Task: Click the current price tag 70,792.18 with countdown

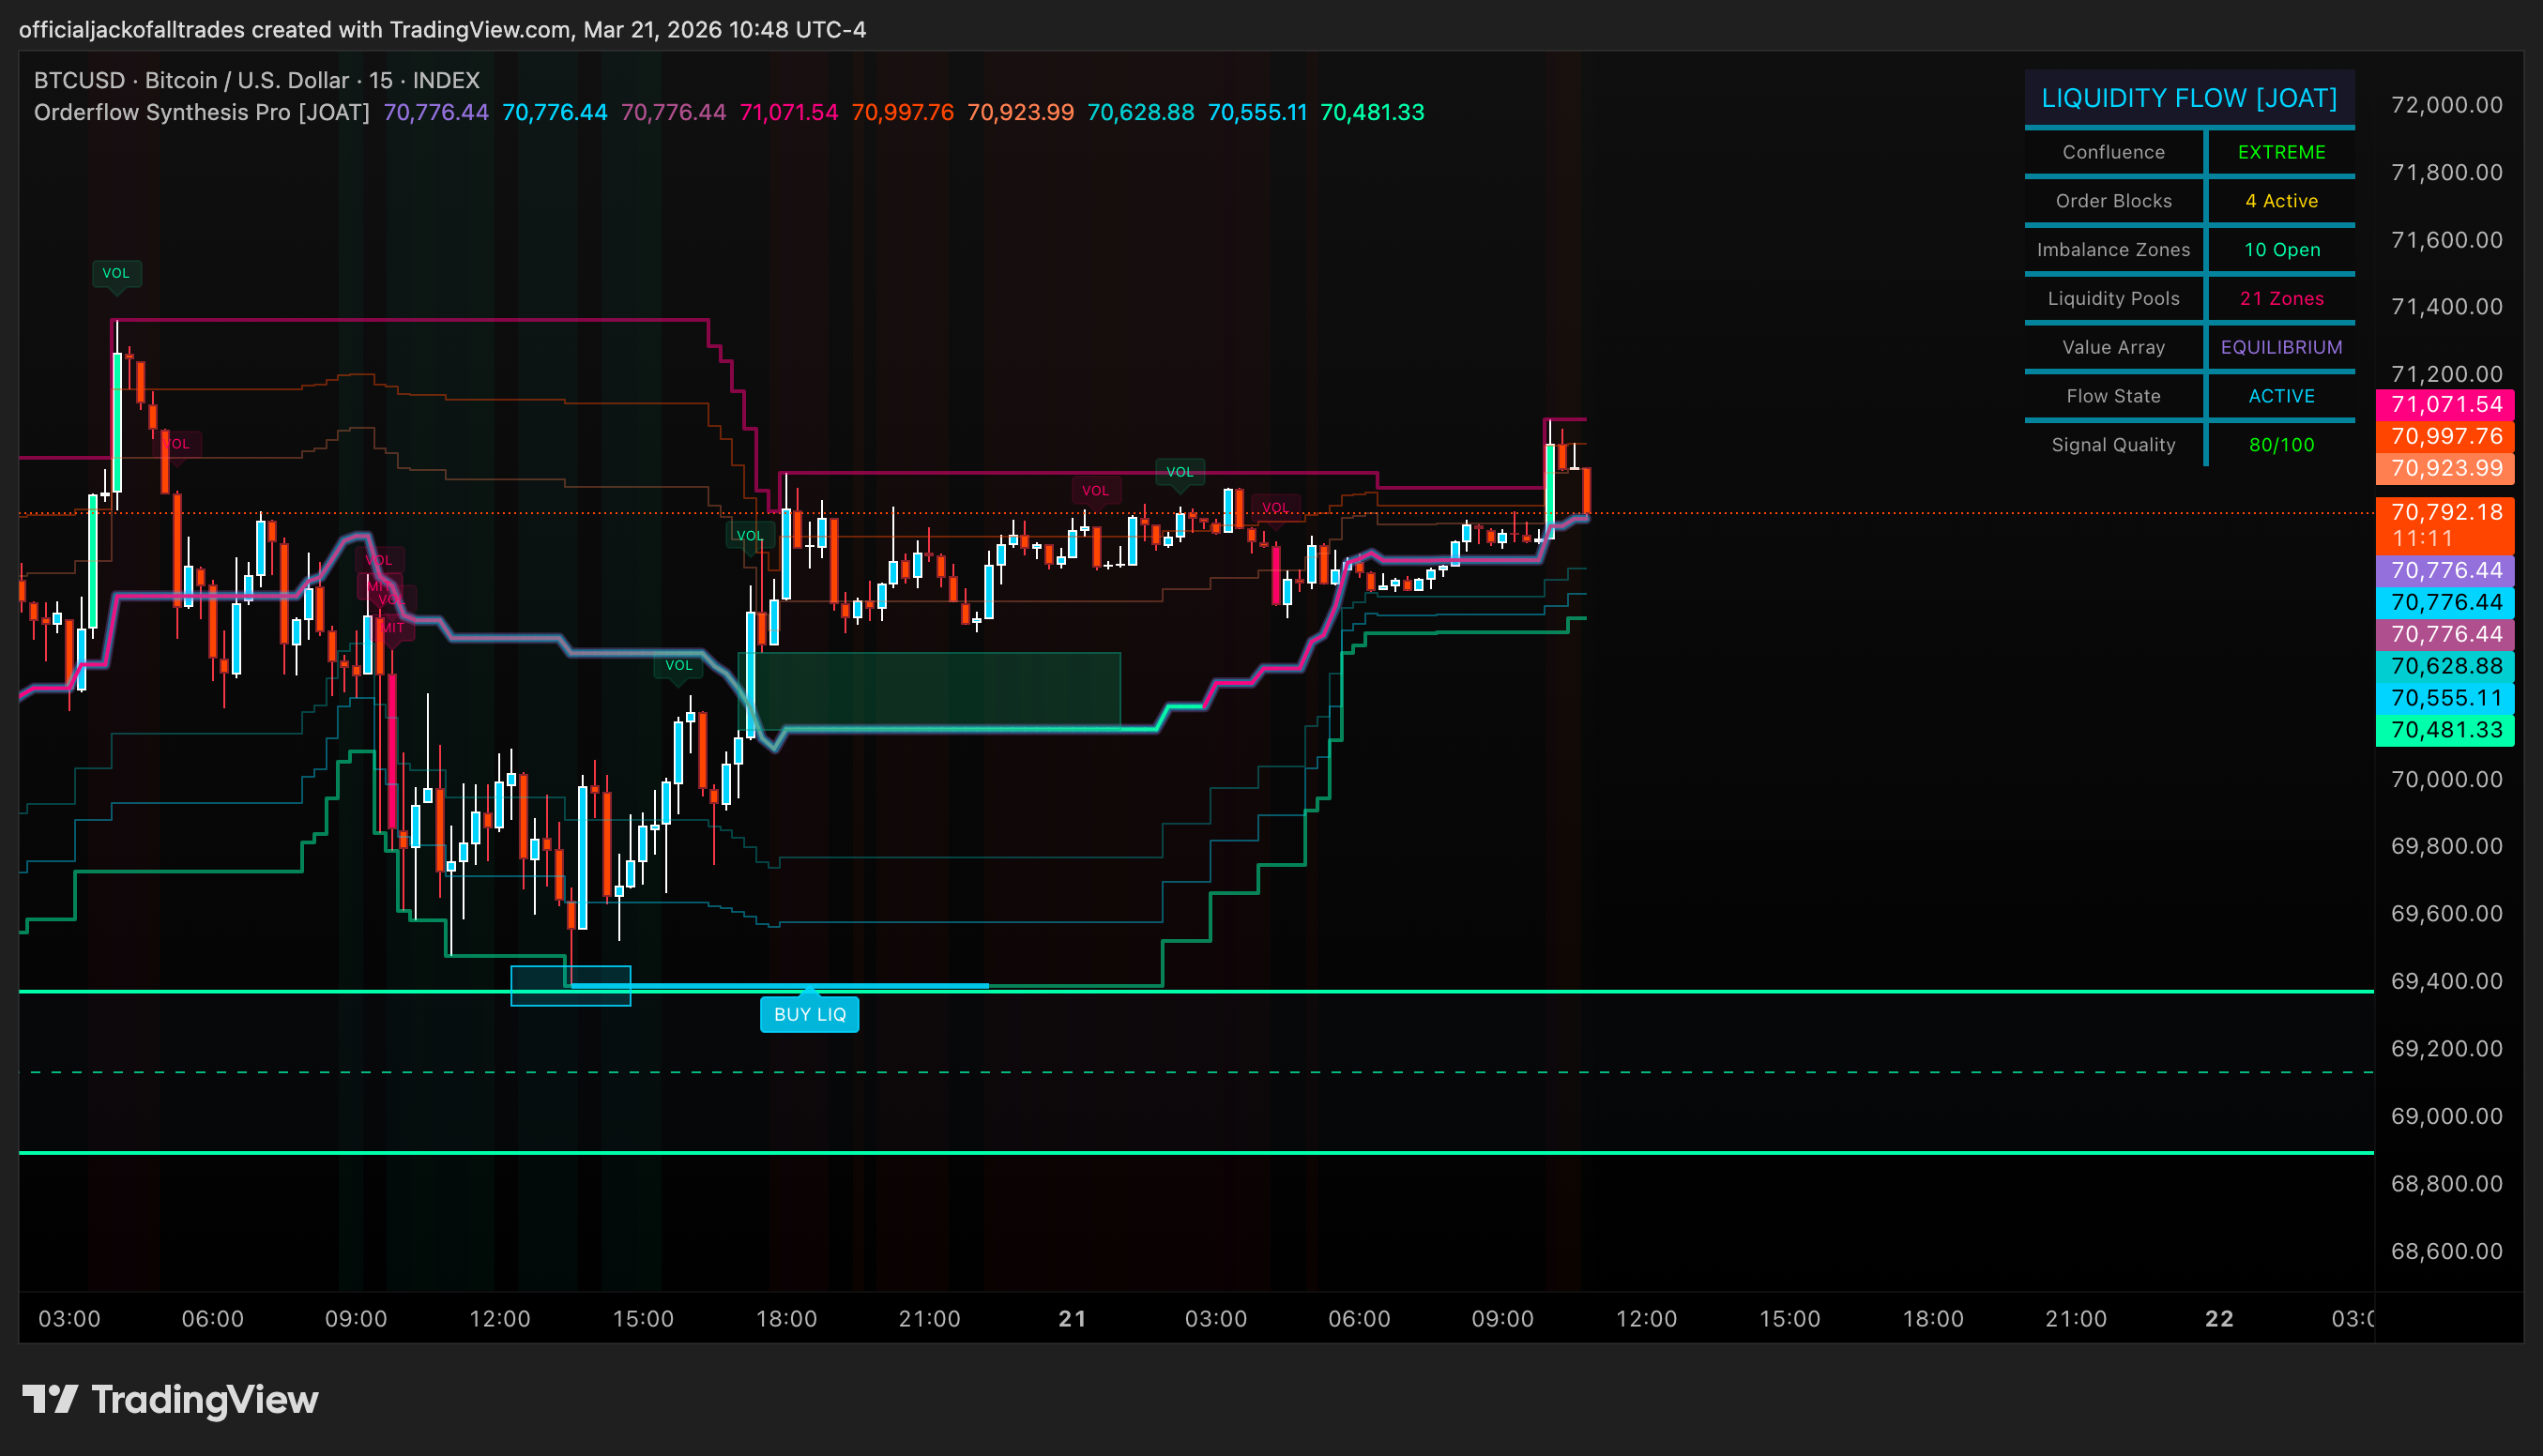Action: click(2445, 525)
